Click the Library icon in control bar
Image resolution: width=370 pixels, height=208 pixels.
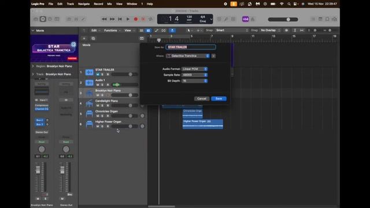click(36, 19)
